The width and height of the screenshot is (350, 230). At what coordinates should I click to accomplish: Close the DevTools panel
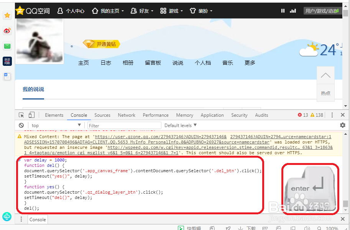[x=343, y=115]
